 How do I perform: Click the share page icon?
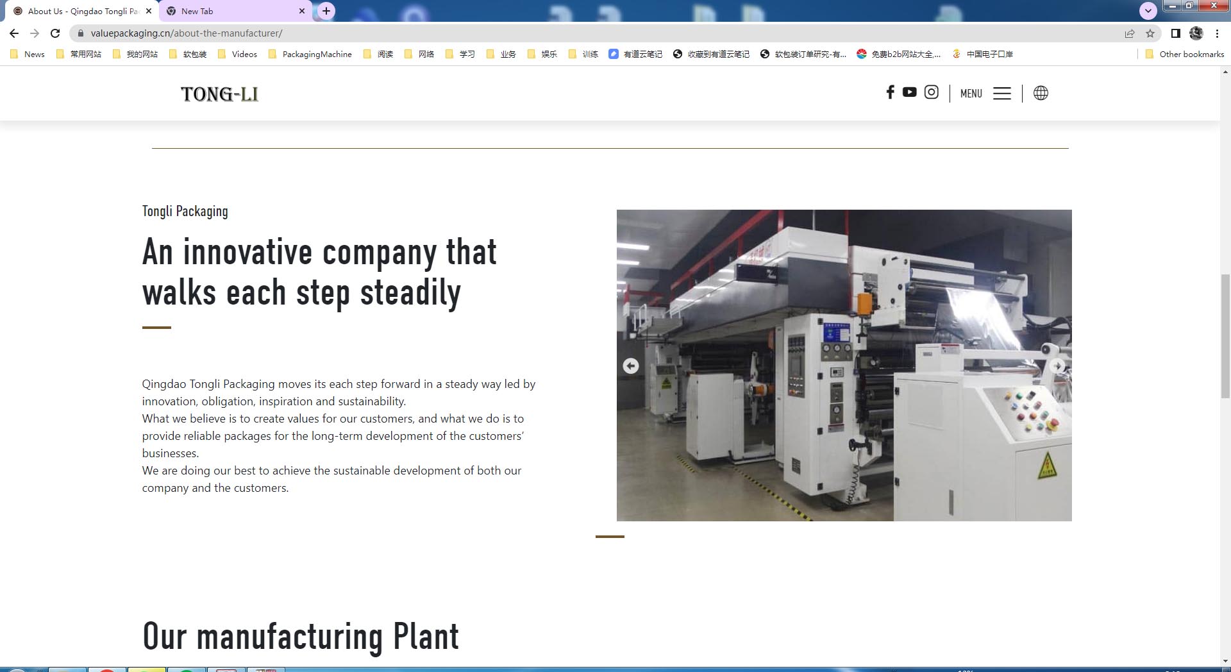[x=1130, y=33]
